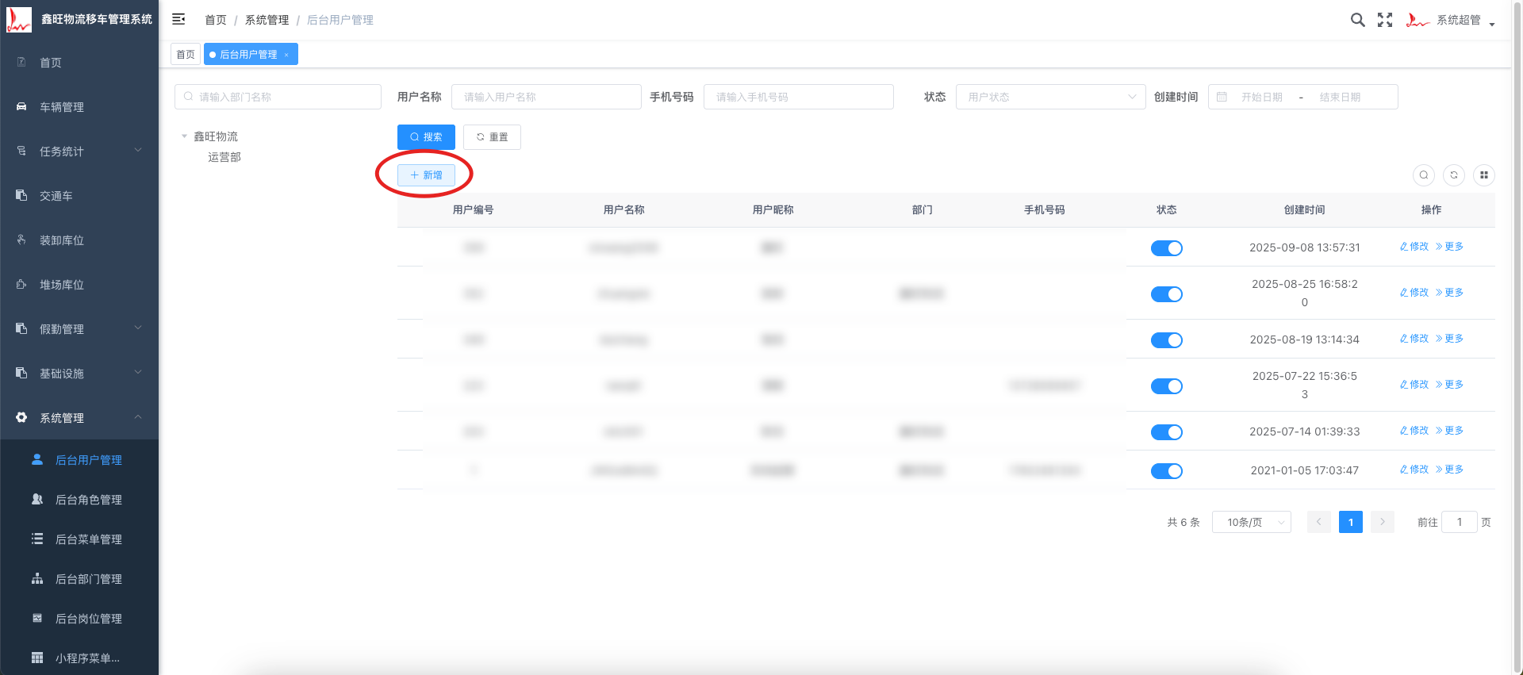Open 车辆管理 in the sidebar
1523x675 pixels.
point(79,107)
